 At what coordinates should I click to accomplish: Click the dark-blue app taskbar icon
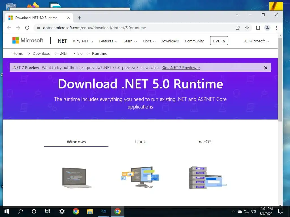click(x=104, y=211)
